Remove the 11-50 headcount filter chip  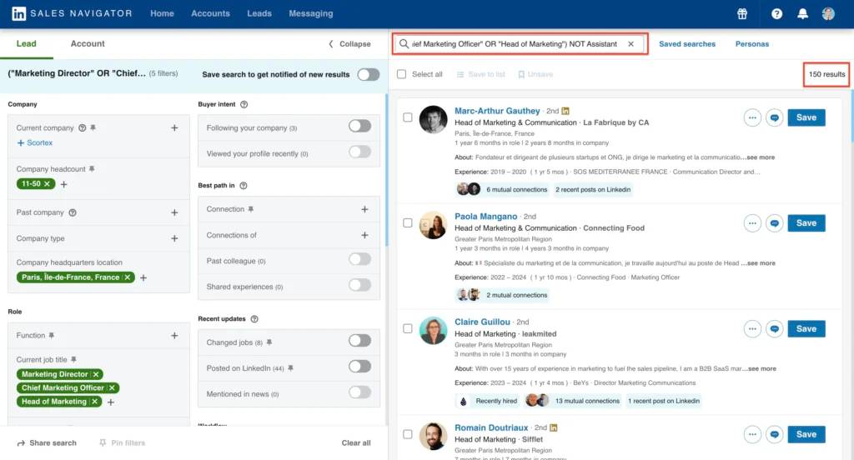48,183
